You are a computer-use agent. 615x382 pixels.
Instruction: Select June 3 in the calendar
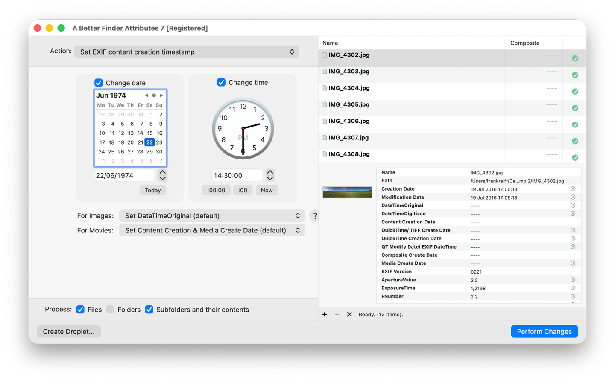[x=103, y=124]
